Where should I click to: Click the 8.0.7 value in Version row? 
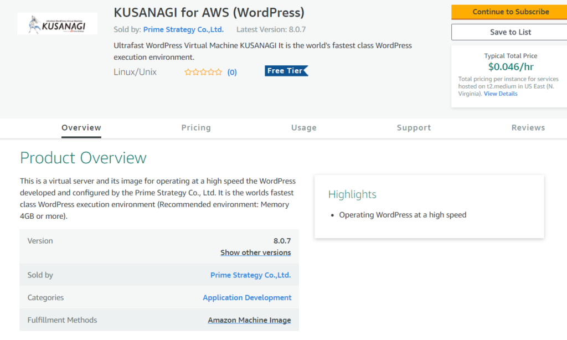click(x=282, y=241)
